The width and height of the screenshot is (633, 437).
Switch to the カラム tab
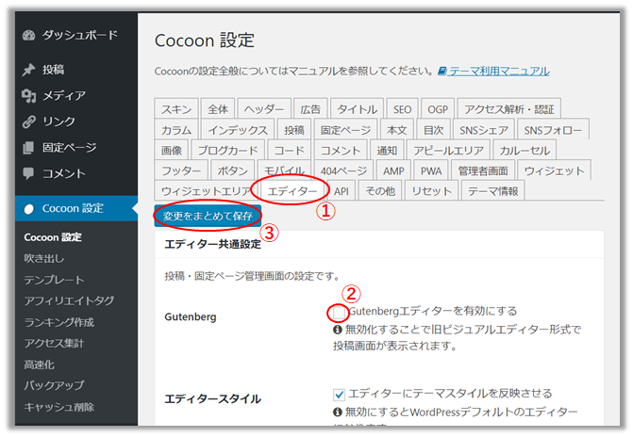coord(176,129)
